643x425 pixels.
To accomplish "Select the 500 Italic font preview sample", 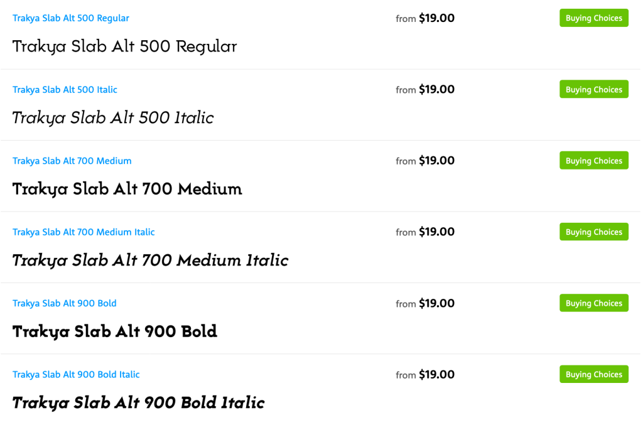I will coord(113,118).
